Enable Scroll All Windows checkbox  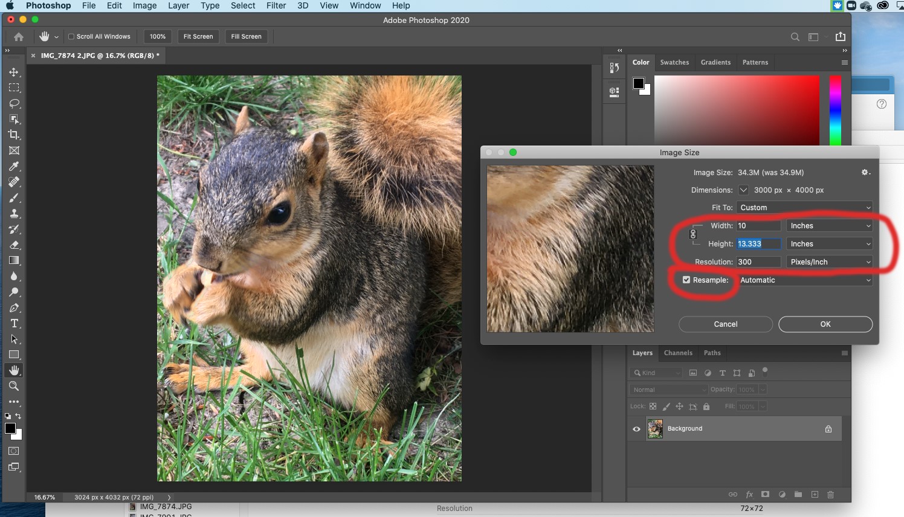(x=71, y=36)
